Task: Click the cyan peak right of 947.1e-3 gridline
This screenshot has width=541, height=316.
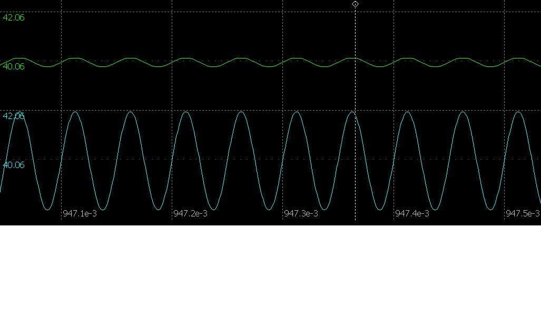Action: [x=75, y=112]
